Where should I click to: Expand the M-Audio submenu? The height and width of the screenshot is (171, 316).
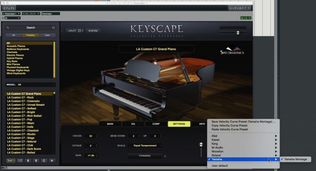(x=243, y=148)
